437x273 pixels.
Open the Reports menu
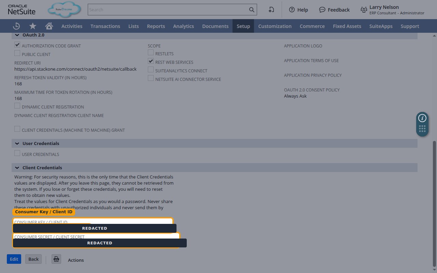[x=156, y=26]
